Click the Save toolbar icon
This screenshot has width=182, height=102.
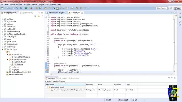tap(7, 8)
